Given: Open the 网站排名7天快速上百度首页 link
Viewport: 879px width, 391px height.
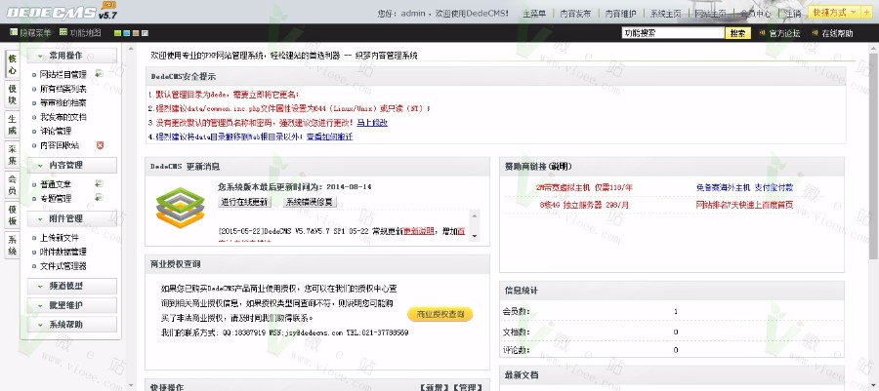Looking at the screenshot, I should point(744,205).
